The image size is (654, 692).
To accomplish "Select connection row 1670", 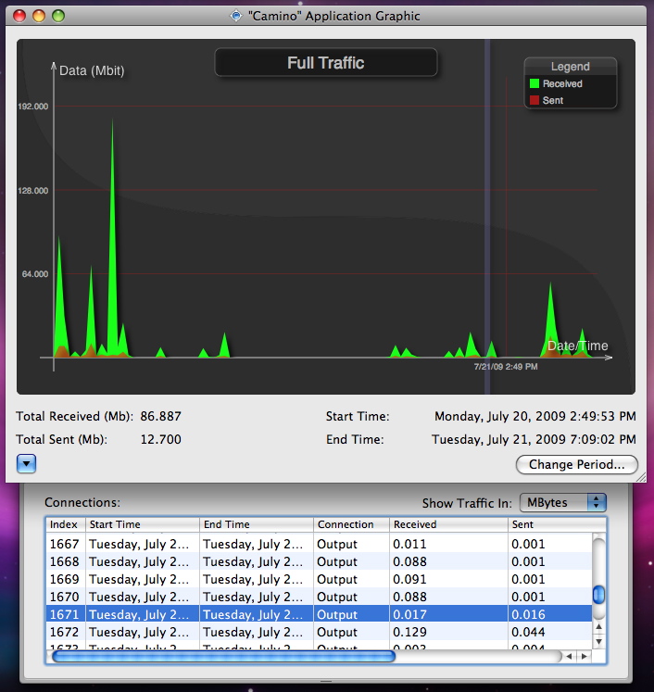I will click(x=319, y=597).
